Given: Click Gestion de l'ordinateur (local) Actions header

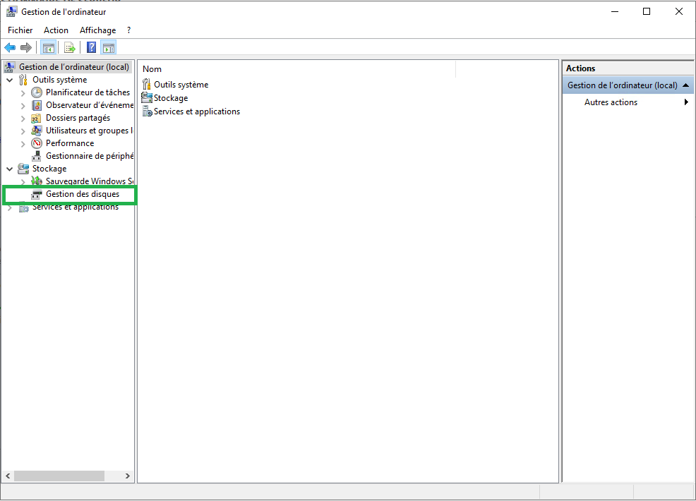Looking at the screenshot, I should [x=628, y=85].
